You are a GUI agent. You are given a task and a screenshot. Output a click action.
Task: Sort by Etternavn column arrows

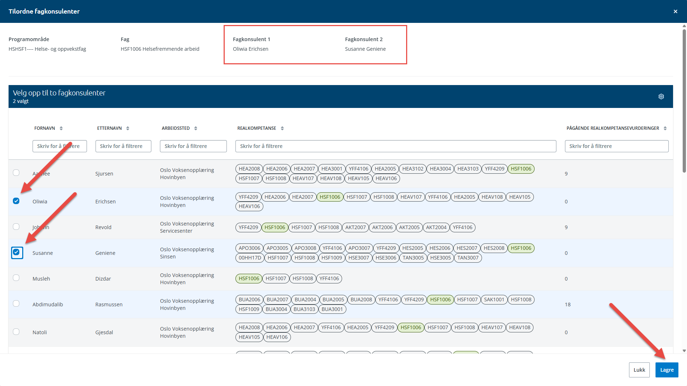(x=128, y=128)
